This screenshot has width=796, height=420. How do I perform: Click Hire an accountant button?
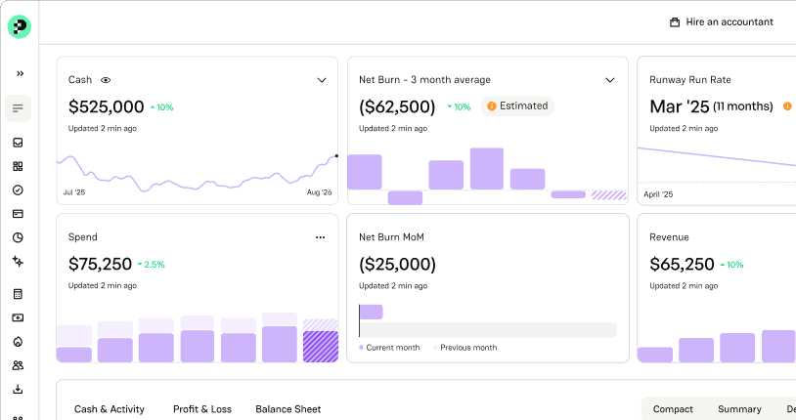(722, 21)
